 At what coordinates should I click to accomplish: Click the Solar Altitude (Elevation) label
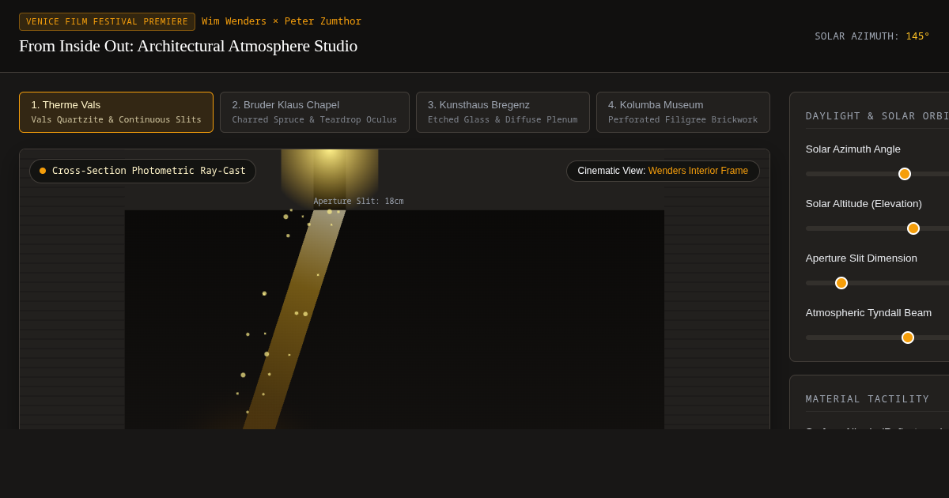click(864, 204)
